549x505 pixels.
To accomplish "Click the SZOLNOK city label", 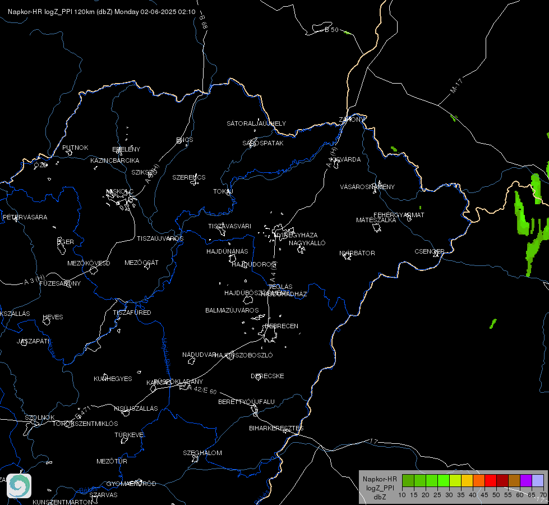I will pos(40,417).
